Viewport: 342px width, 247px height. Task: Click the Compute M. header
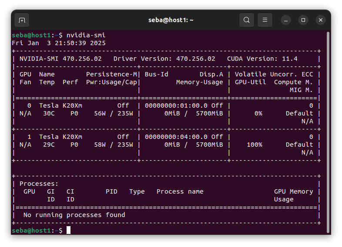tap(293, 82)
